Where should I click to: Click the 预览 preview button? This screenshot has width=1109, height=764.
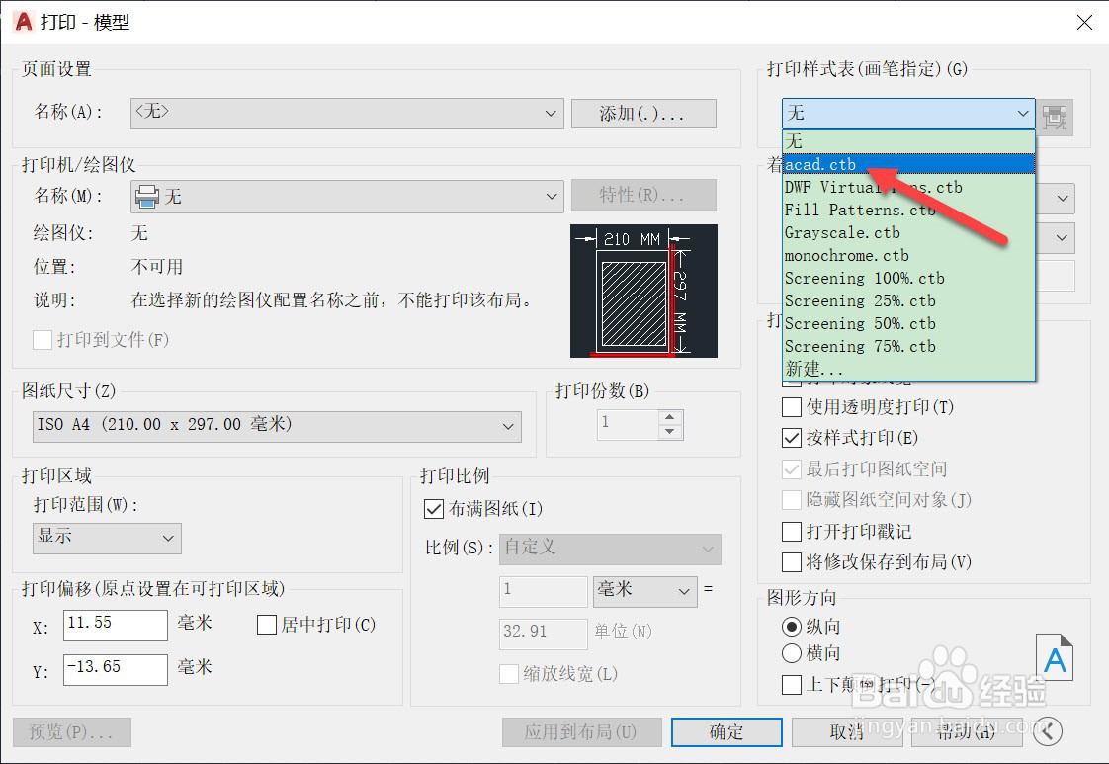(x=72, y=732)
